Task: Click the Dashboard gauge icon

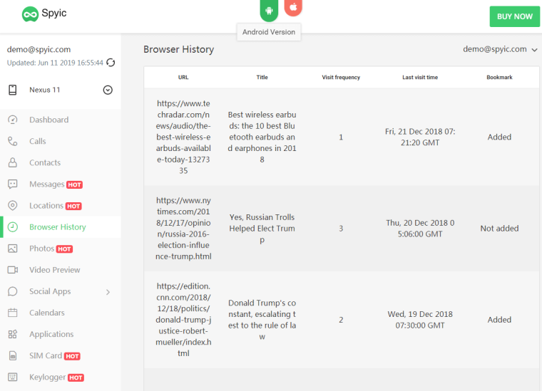Action: (x=13, y=120)
